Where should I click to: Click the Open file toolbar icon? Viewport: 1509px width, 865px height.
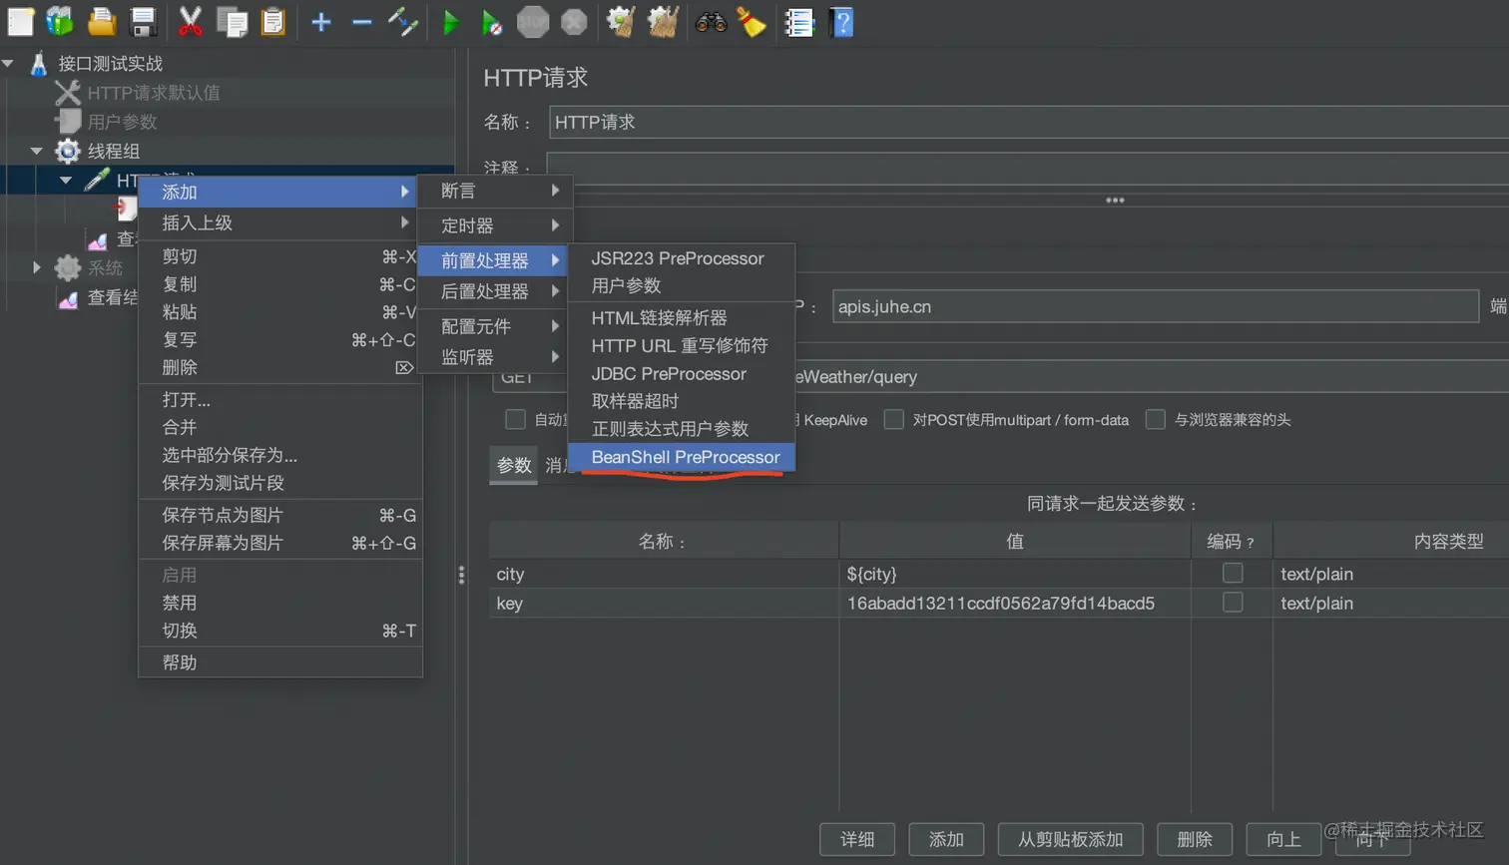click(102, 21)
